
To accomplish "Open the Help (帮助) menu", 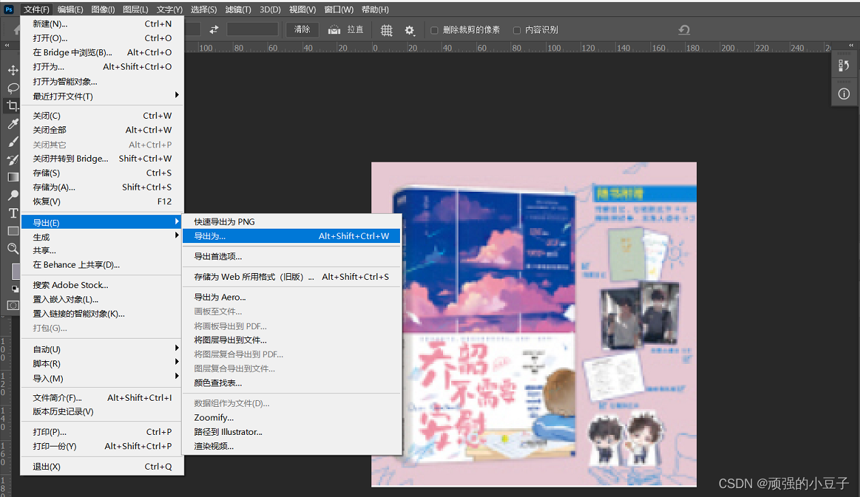I will click(375, 10).
